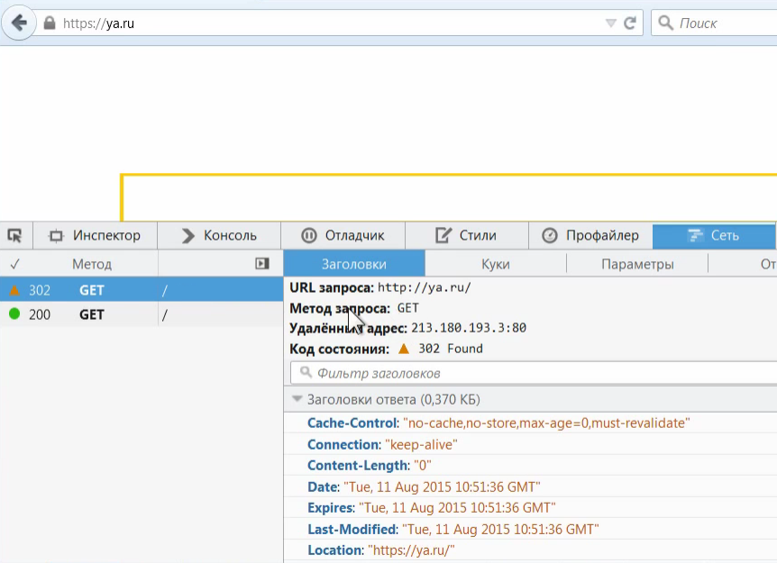
Task: Click the orange 302 warning triangle in request list
Action: (x=14, y=291)
